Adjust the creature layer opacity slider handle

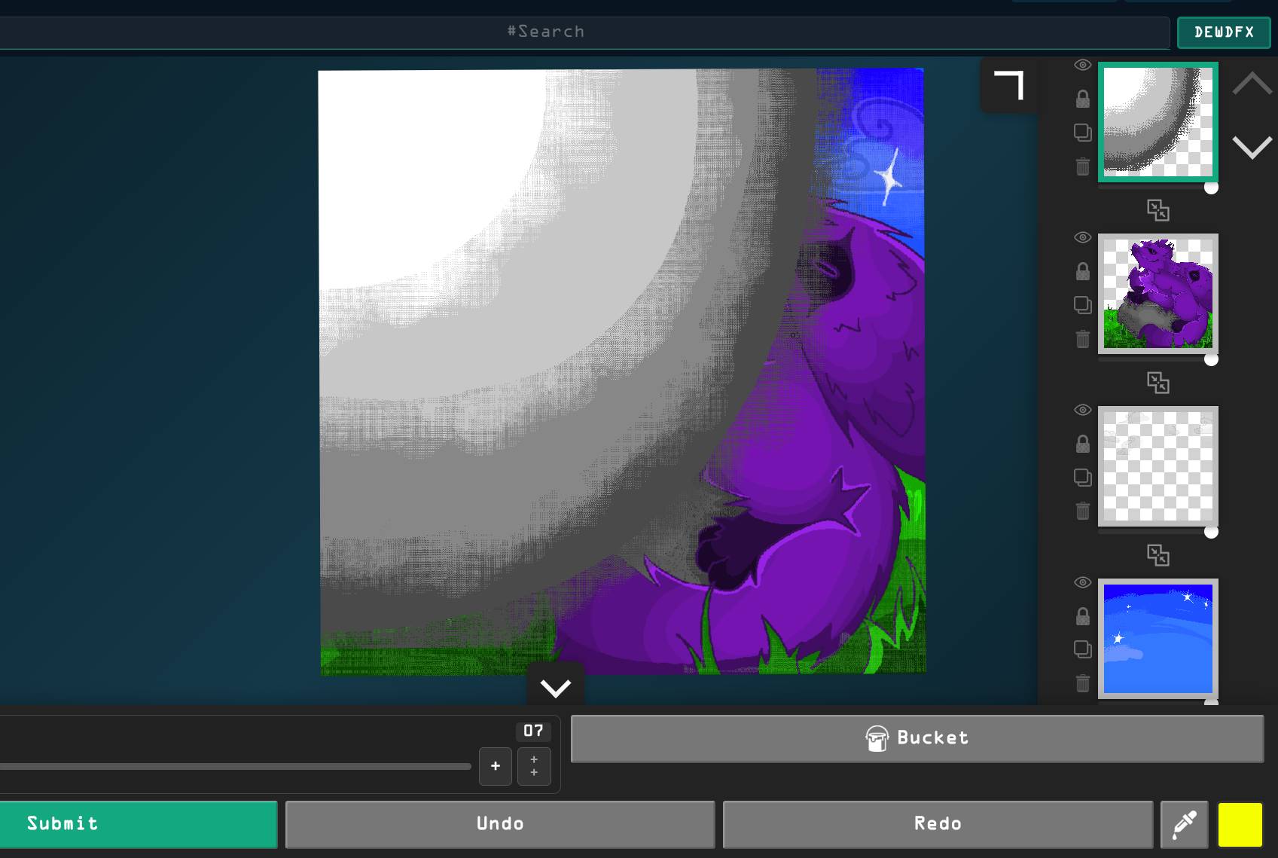click(1211, 360)
